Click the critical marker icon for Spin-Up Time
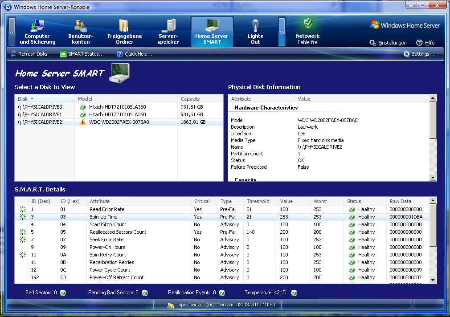450x317 pixels. click(23, 216)
